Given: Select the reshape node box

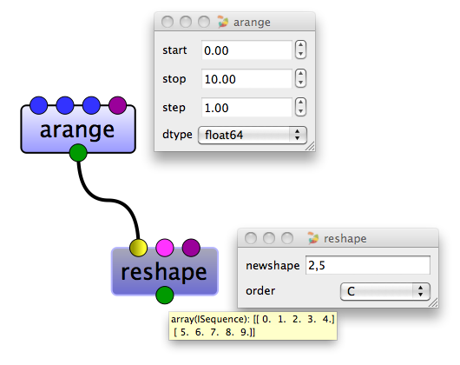Looking at the screenshot, I should coord(165,272).
